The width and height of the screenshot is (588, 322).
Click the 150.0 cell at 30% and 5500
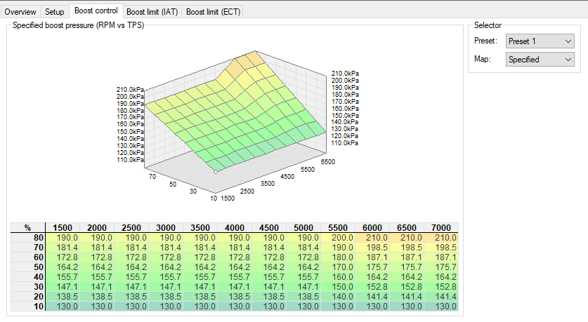tap(338, 286)
